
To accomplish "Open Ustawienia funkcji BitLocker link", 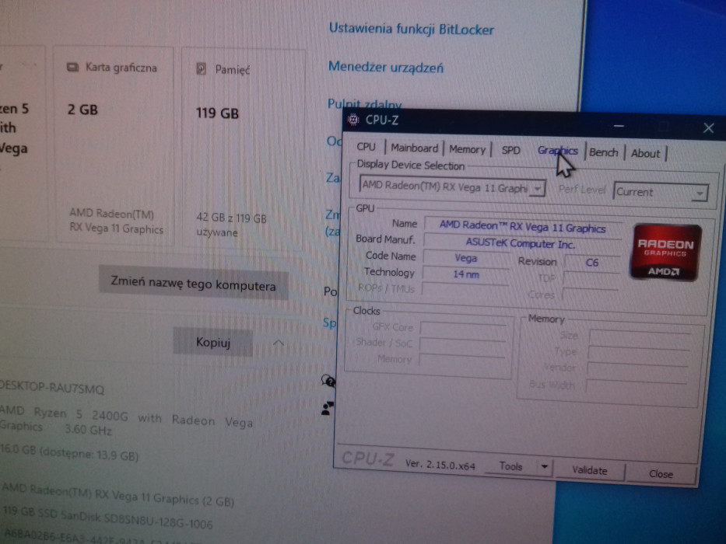I will 411,30.
